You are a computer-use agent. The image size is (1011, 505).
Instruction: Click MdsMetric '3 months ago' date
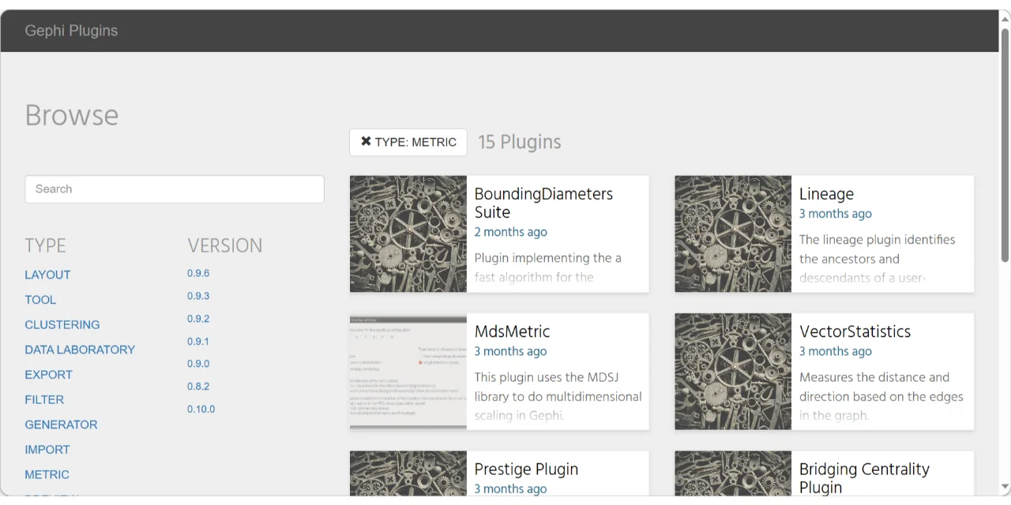coord(510,352)
